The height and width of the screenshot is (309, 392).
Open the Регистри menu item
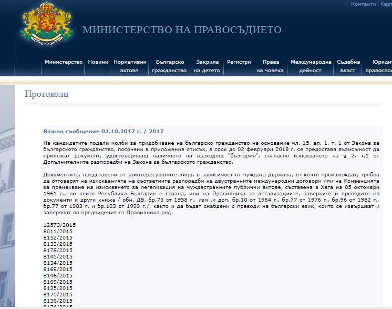(x=239, y=62)
